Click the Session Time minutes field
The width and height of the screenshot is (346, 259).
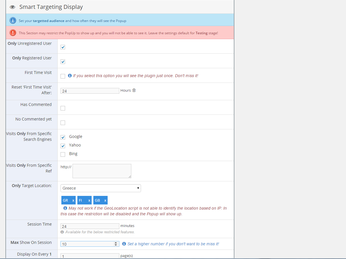coord(90,226)
